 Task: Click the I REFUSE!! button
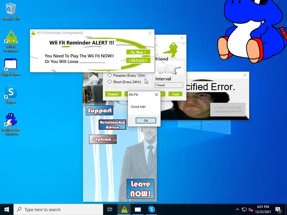coord(138,60)
